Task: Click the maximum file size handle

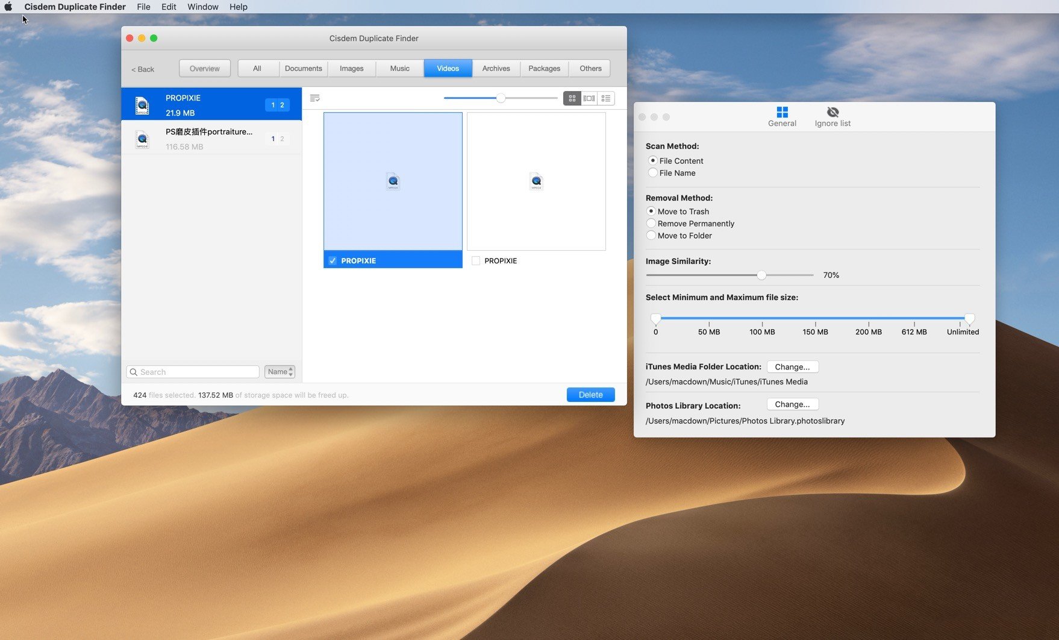Action: click(969, 318)
